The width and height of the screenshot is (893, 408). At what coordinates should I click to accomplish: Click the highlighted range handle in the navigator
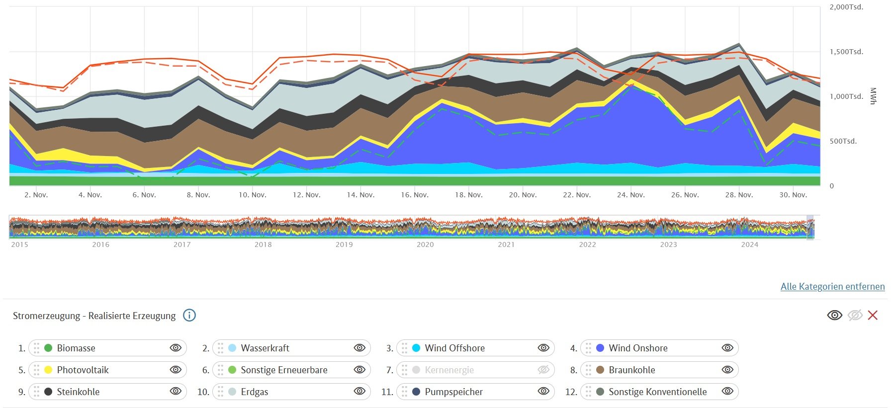click(x=810, y=228)
